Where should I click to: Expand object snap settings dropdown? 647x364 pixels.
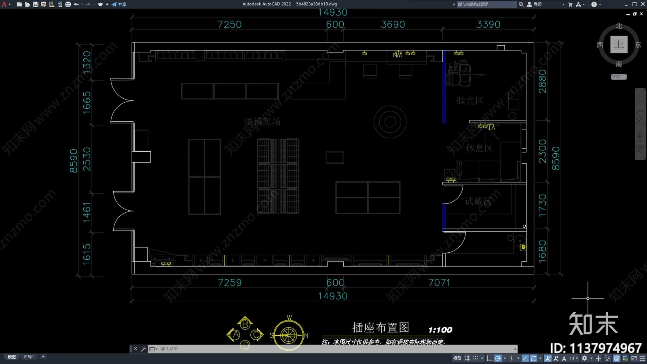tap(540, 358)
